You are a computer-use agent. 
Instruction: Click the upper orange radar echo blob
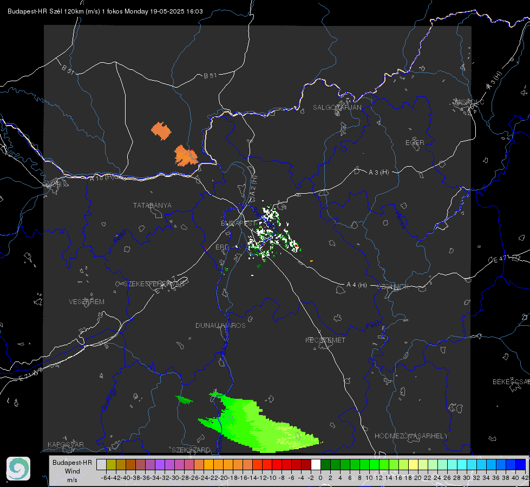(161, 131)
